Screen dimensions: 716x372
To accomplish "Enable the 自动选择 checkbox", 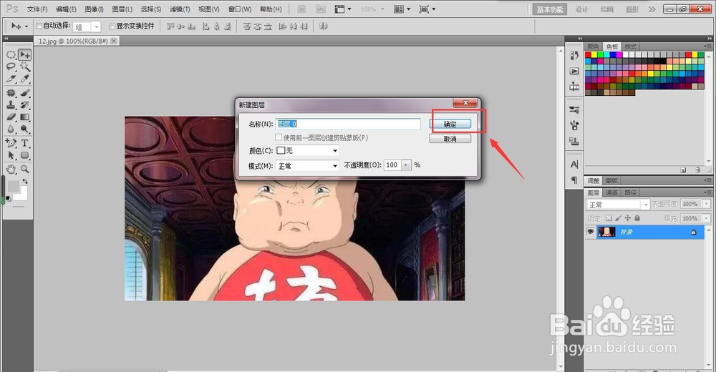I will [x=39, y=26].
